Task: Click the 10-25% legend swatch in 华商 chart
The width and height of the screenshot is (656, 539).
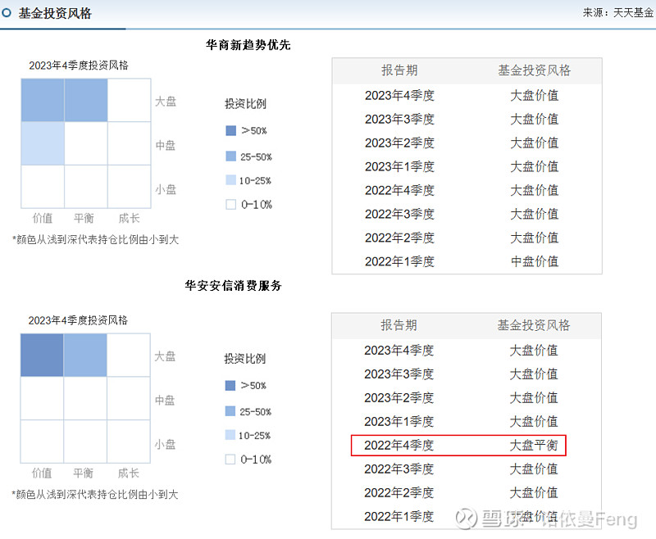Action: [231, 180]
